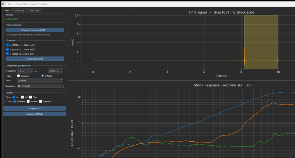Viewport: 295px width, 158px height.
Task: Increase the Value with up arrow
Action: (x=62, y=79)
